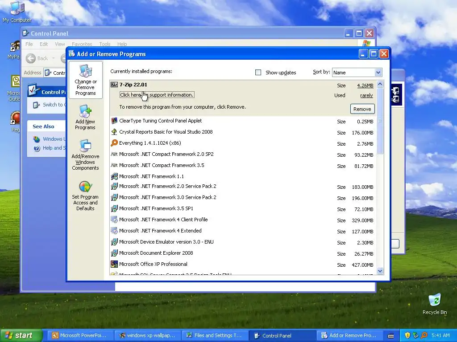Click the taskbar clock showing 5:41 AM
457x342 pixels.
click(x=440, y=335)
